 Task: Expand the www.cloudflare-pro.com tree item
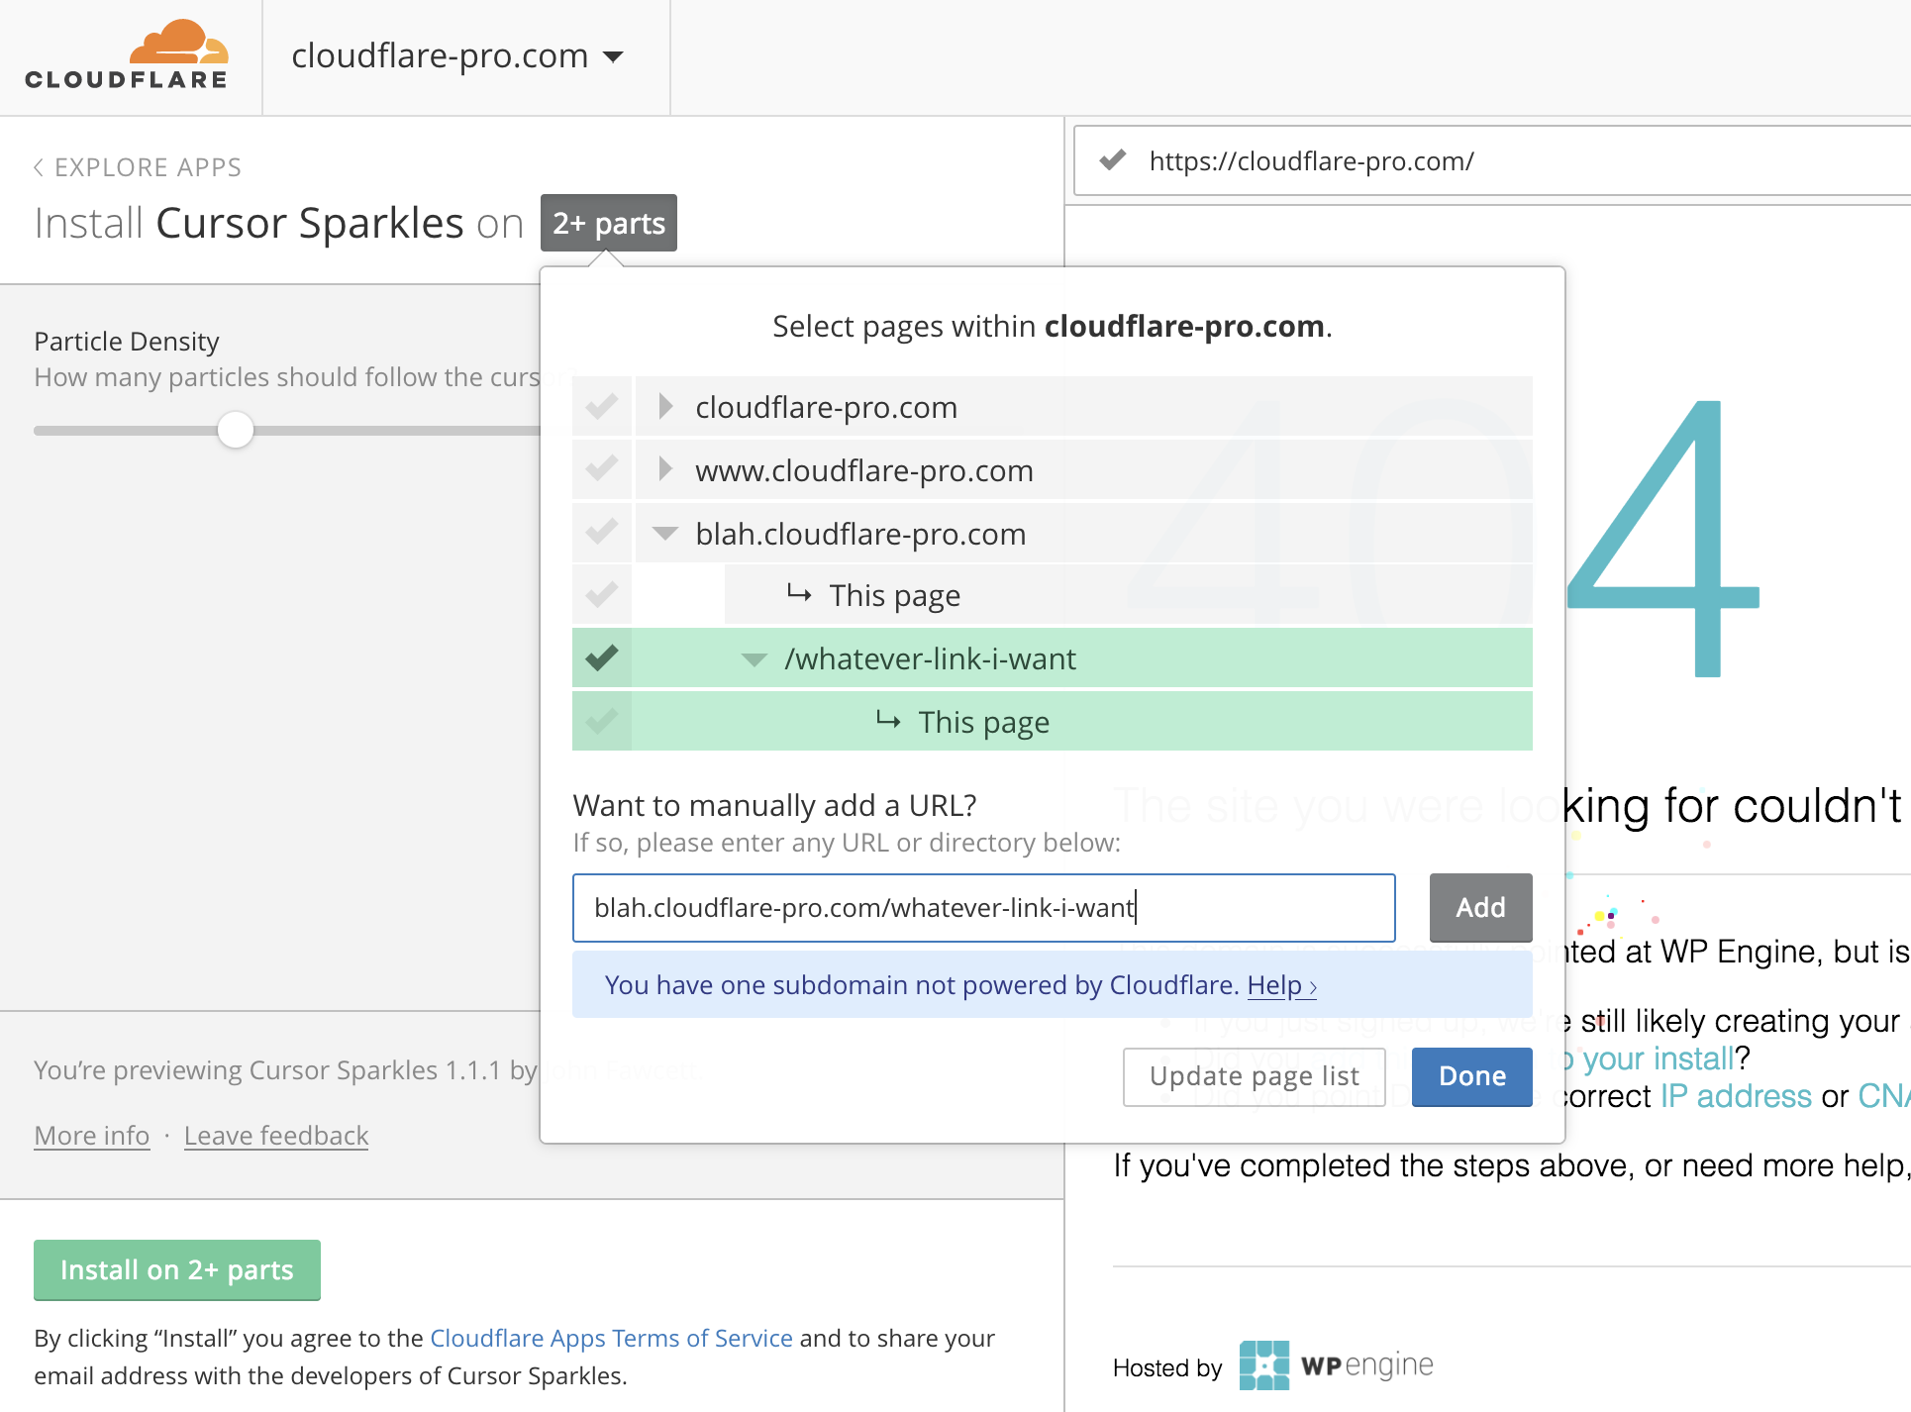(667, 470)
